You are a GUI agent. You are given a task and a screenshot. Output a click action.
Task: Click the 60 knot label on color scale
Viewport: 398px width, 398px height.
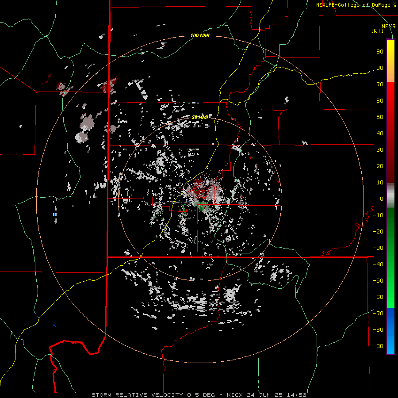click(x=380, y=101)
